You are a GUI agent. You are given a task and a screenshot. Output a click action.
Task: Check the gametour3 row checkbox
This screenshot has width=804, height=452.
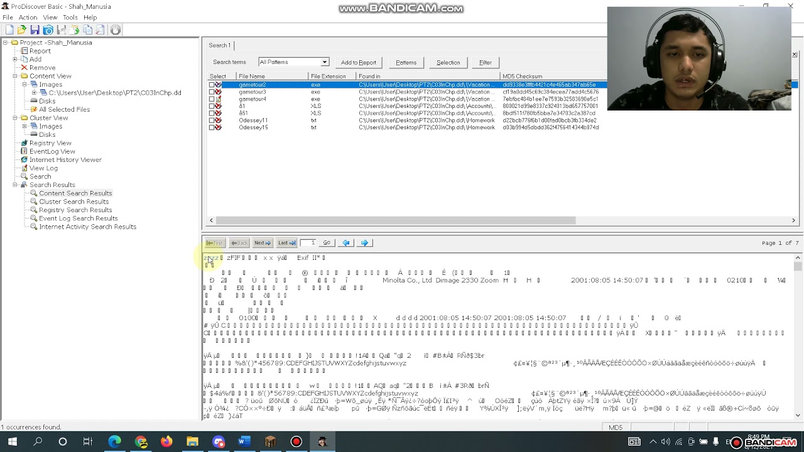[212, 92]
